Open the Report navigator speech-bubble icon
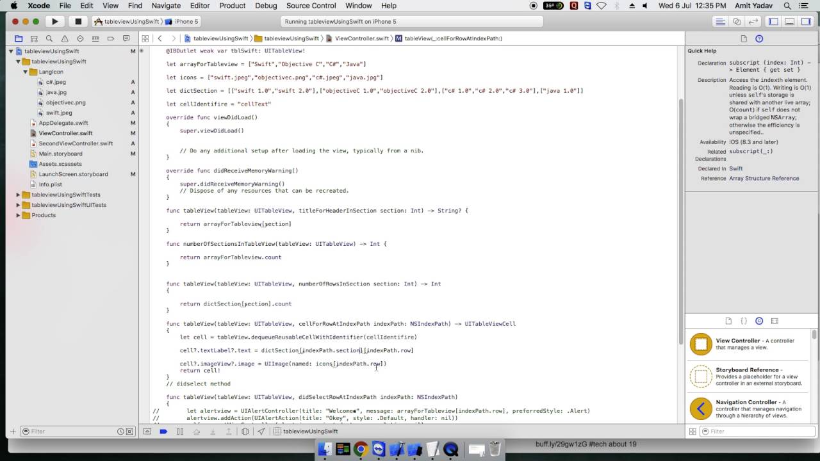Image resolution: width=820 pixels, height=461 pixels. (126, 38)
